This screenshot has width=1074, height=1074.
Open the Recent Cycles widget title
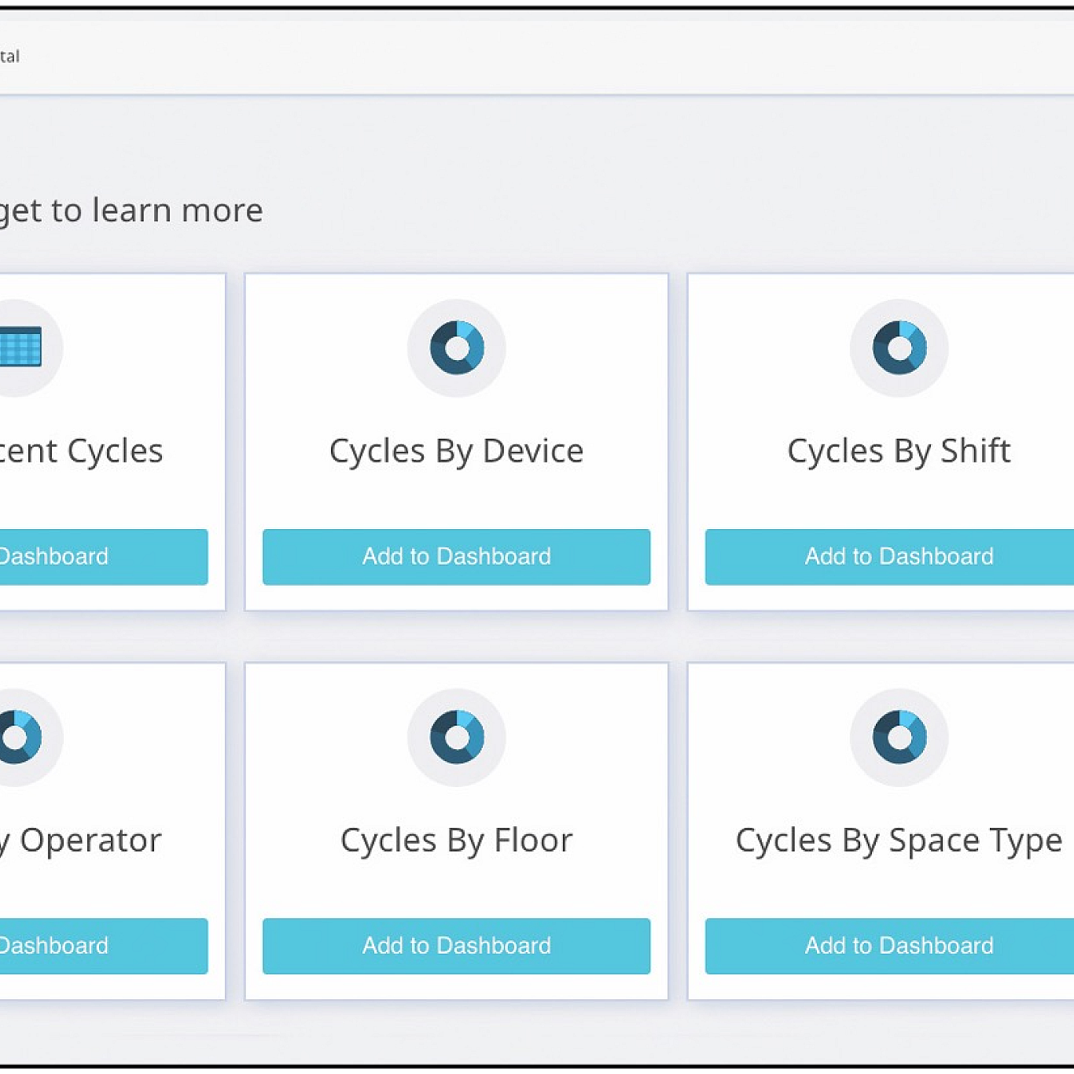[x=82, y=451]
